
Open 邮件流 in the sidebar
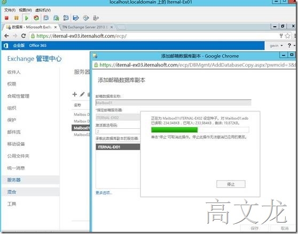pos(14,132)
